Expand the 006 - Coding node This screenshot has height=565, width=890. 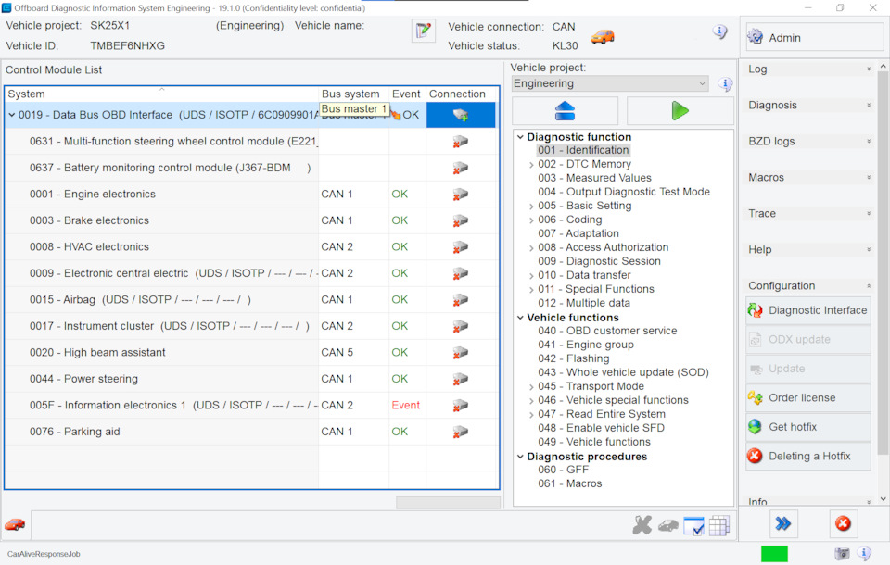[x=531, y=220]
